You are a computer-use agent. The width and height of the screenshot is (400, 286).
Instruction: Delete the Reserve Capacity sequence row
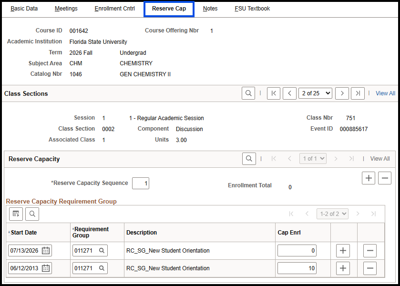tap(385, 178)
